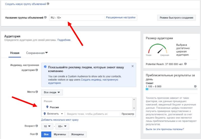
Task: Dismiss the custom audience tip with X
Action: coord(132,66)
